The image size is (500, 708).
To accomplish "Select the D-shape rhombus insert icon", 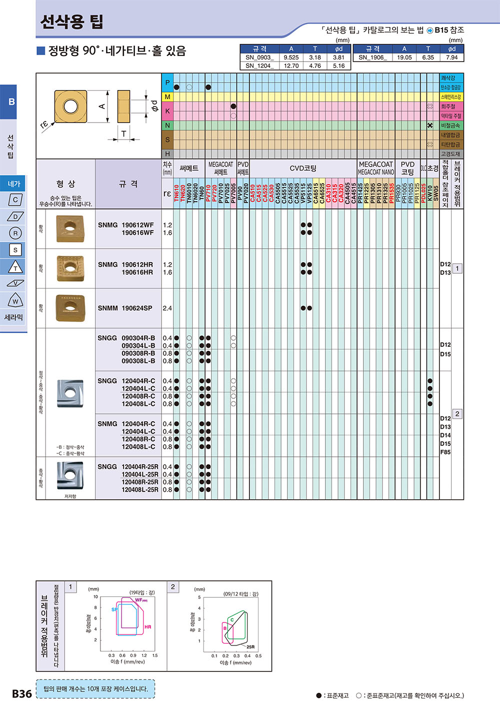I will (15, 217).
